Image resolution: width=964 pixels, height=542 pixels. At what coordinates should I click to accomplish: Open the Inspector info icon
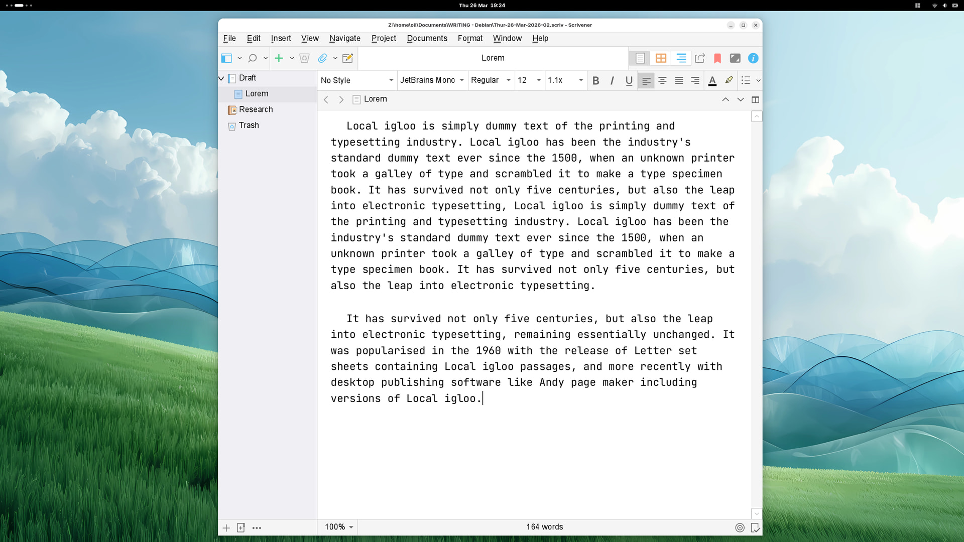pyautogui.click(x=753, y=58)
